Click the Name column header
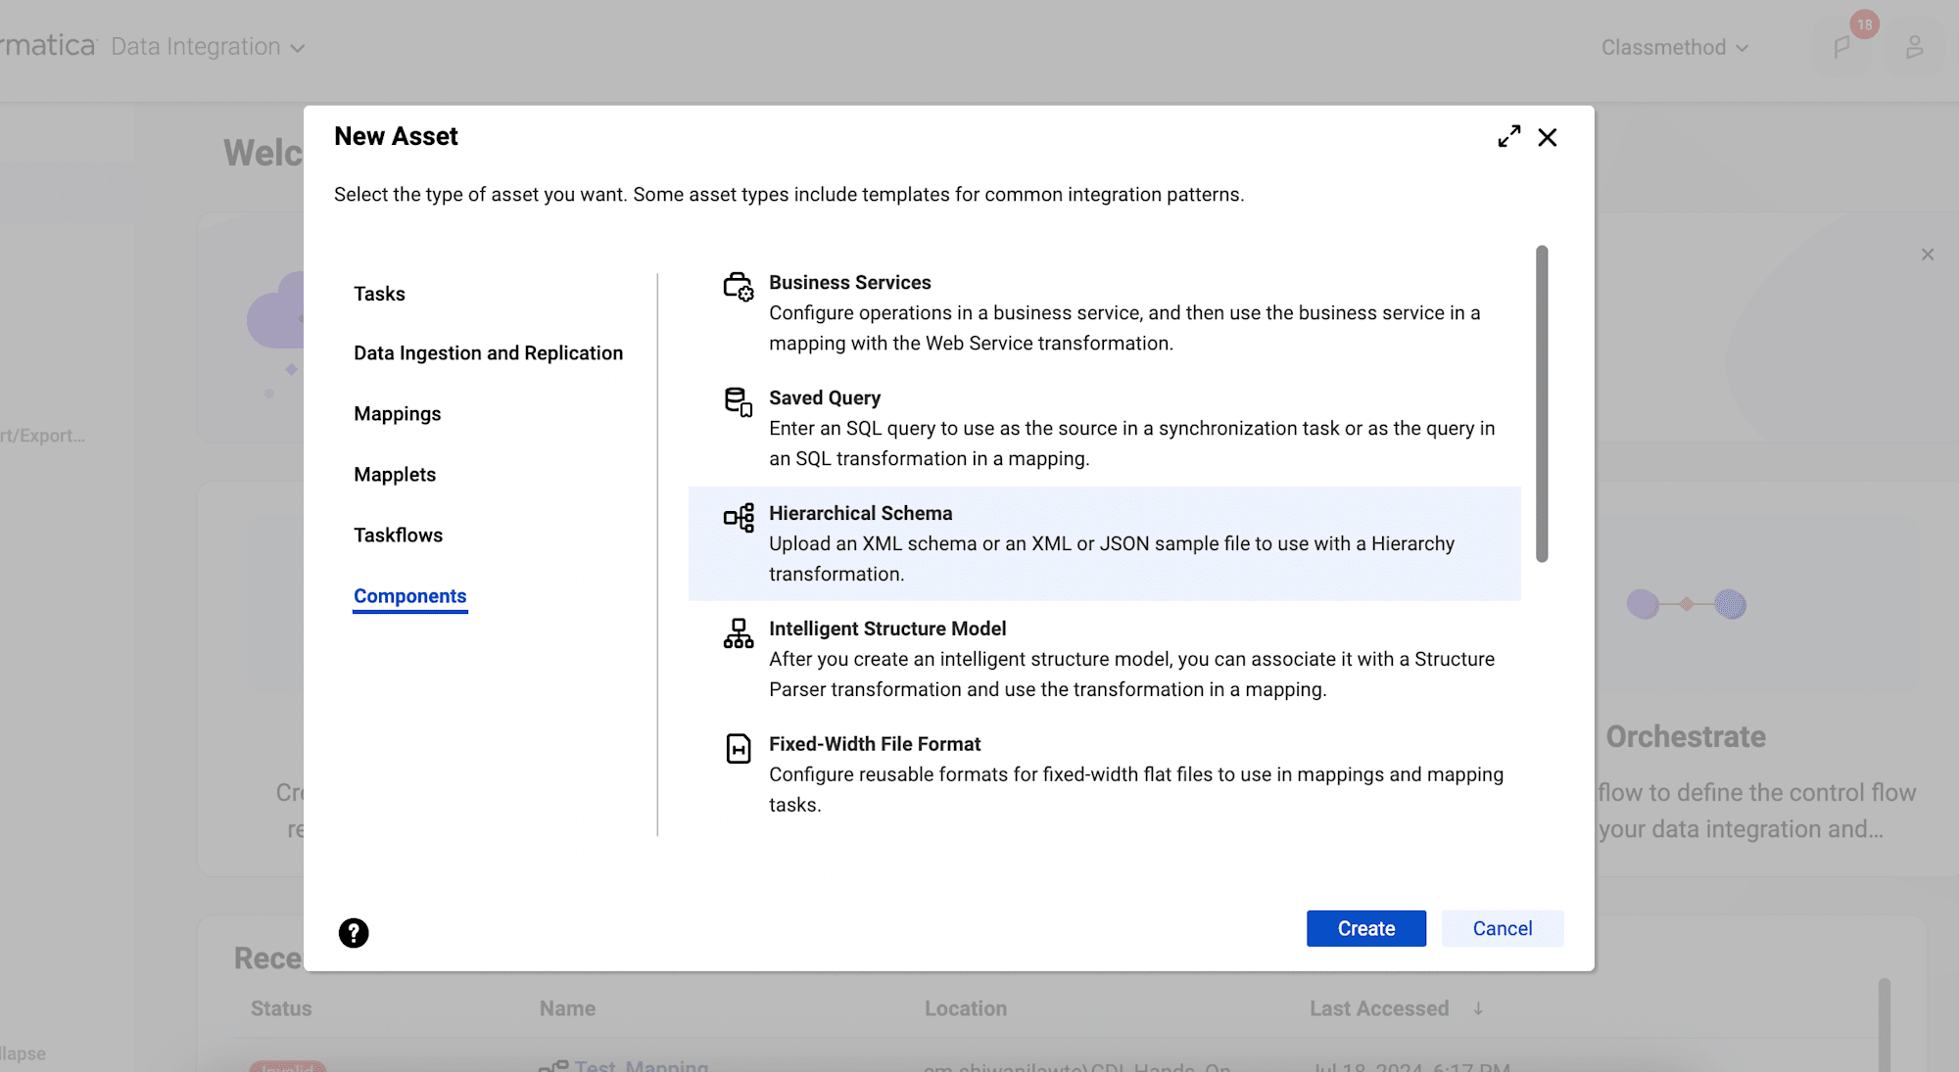 point(567,1008)
